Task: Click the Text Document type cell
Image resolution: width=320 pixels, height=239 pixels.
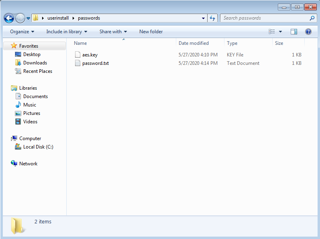Action: pyautogui.click(x=243, y=63)
